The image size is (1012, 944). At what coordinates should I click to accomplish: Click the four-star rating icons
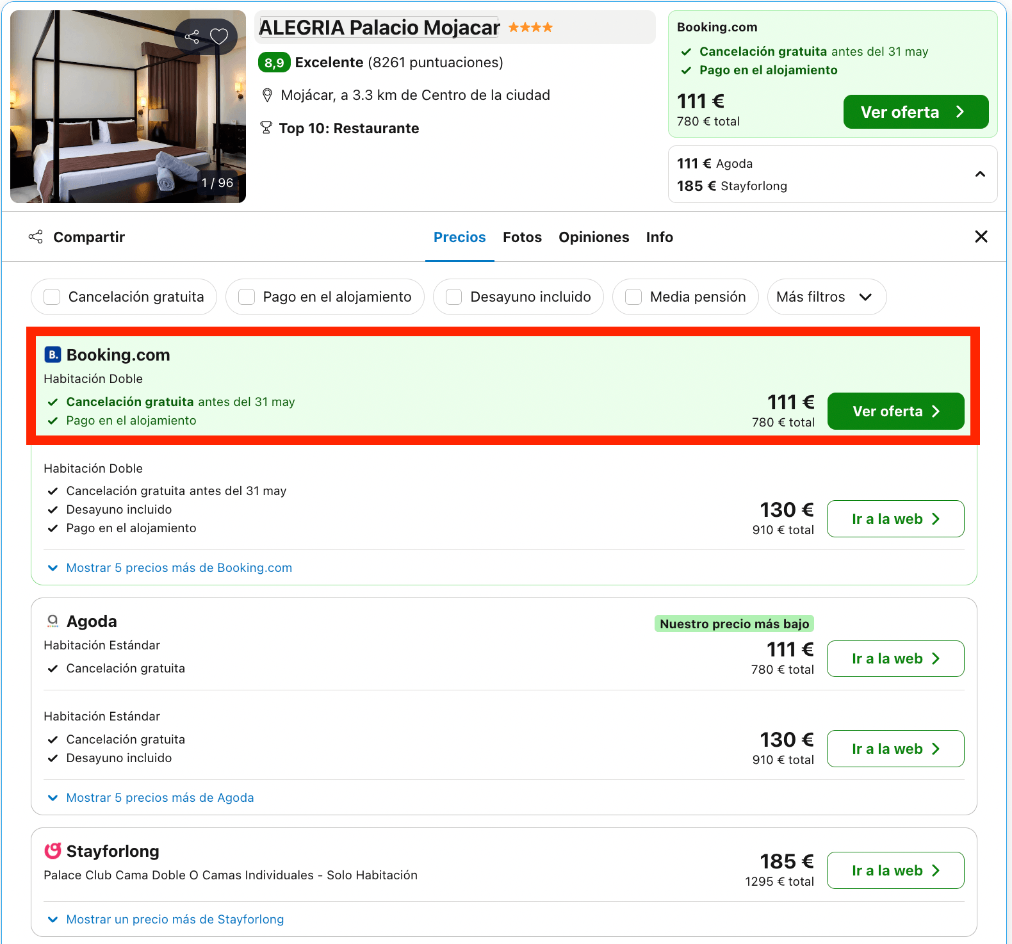pyautogui.click(x=530, y=28)
